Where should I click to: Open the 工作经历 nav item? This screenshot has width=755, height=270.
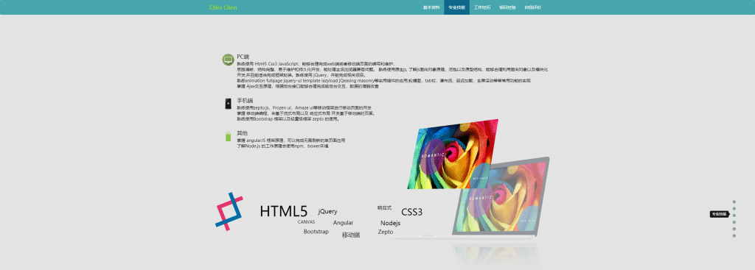(x=482, y=7)
